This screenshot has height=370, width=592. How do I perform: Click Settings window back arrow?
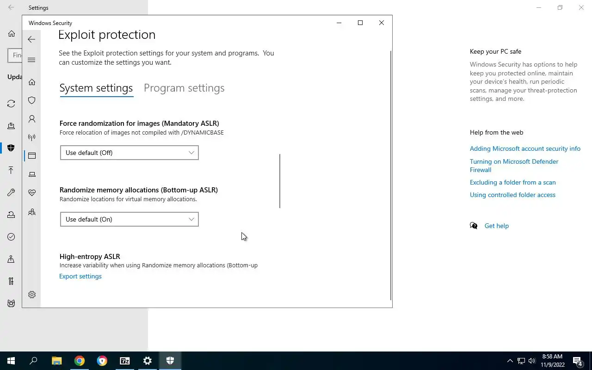pos(11,7)
